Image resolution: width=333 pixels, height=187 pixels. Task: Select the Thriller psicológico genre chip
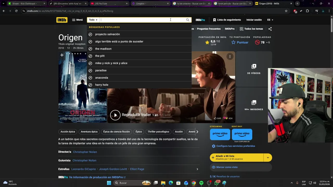(x=158, y=132)
